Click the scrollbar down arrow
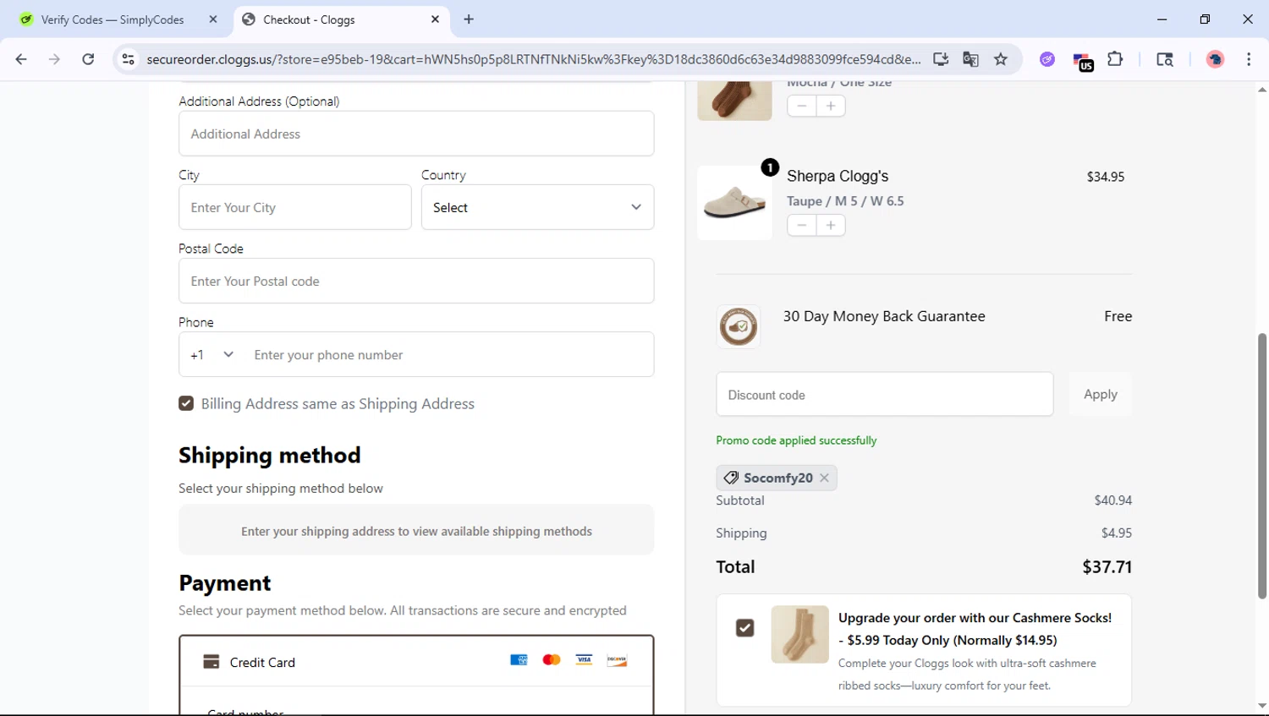The height and width of the screenshot is (716, 1269). (1262, 707)
